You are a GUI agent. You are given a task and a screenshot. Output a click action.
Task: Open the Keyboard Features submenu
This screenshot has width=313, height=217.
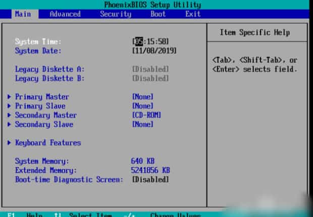(x=48, y=143)
